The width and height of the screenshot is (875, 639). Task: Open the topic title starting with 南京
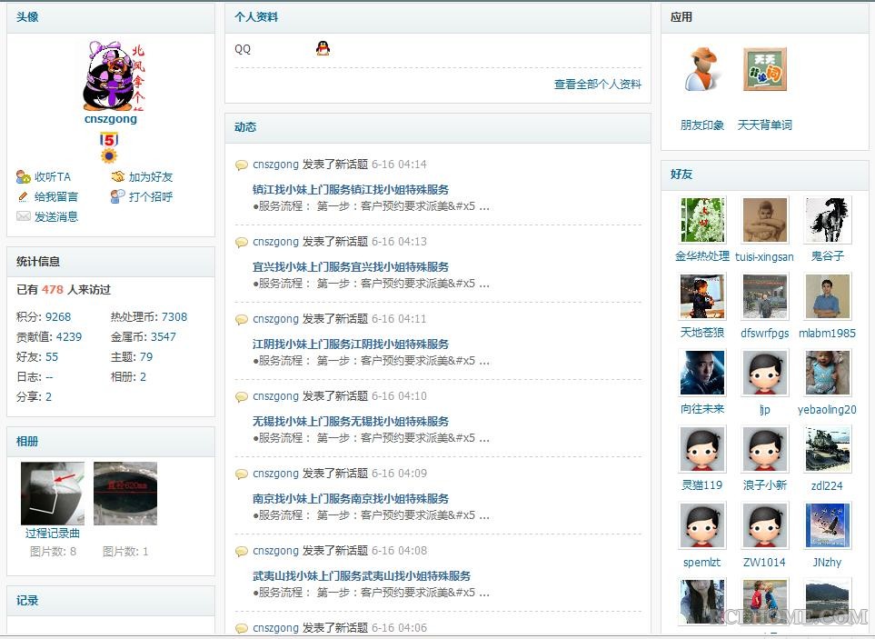(351, 499)
